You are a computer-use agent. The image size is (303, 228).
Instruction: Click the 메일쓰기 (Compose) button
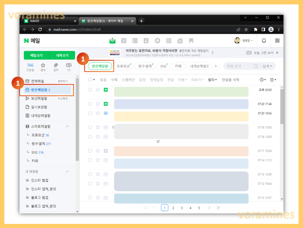[x=36, y=55]
